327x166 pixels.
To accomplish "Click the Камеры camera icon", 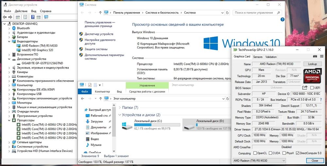I will (x=14, y=72).
